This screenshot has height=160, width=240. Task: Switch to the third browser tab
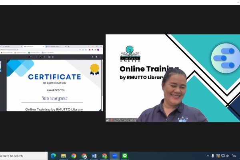[56, 46]
